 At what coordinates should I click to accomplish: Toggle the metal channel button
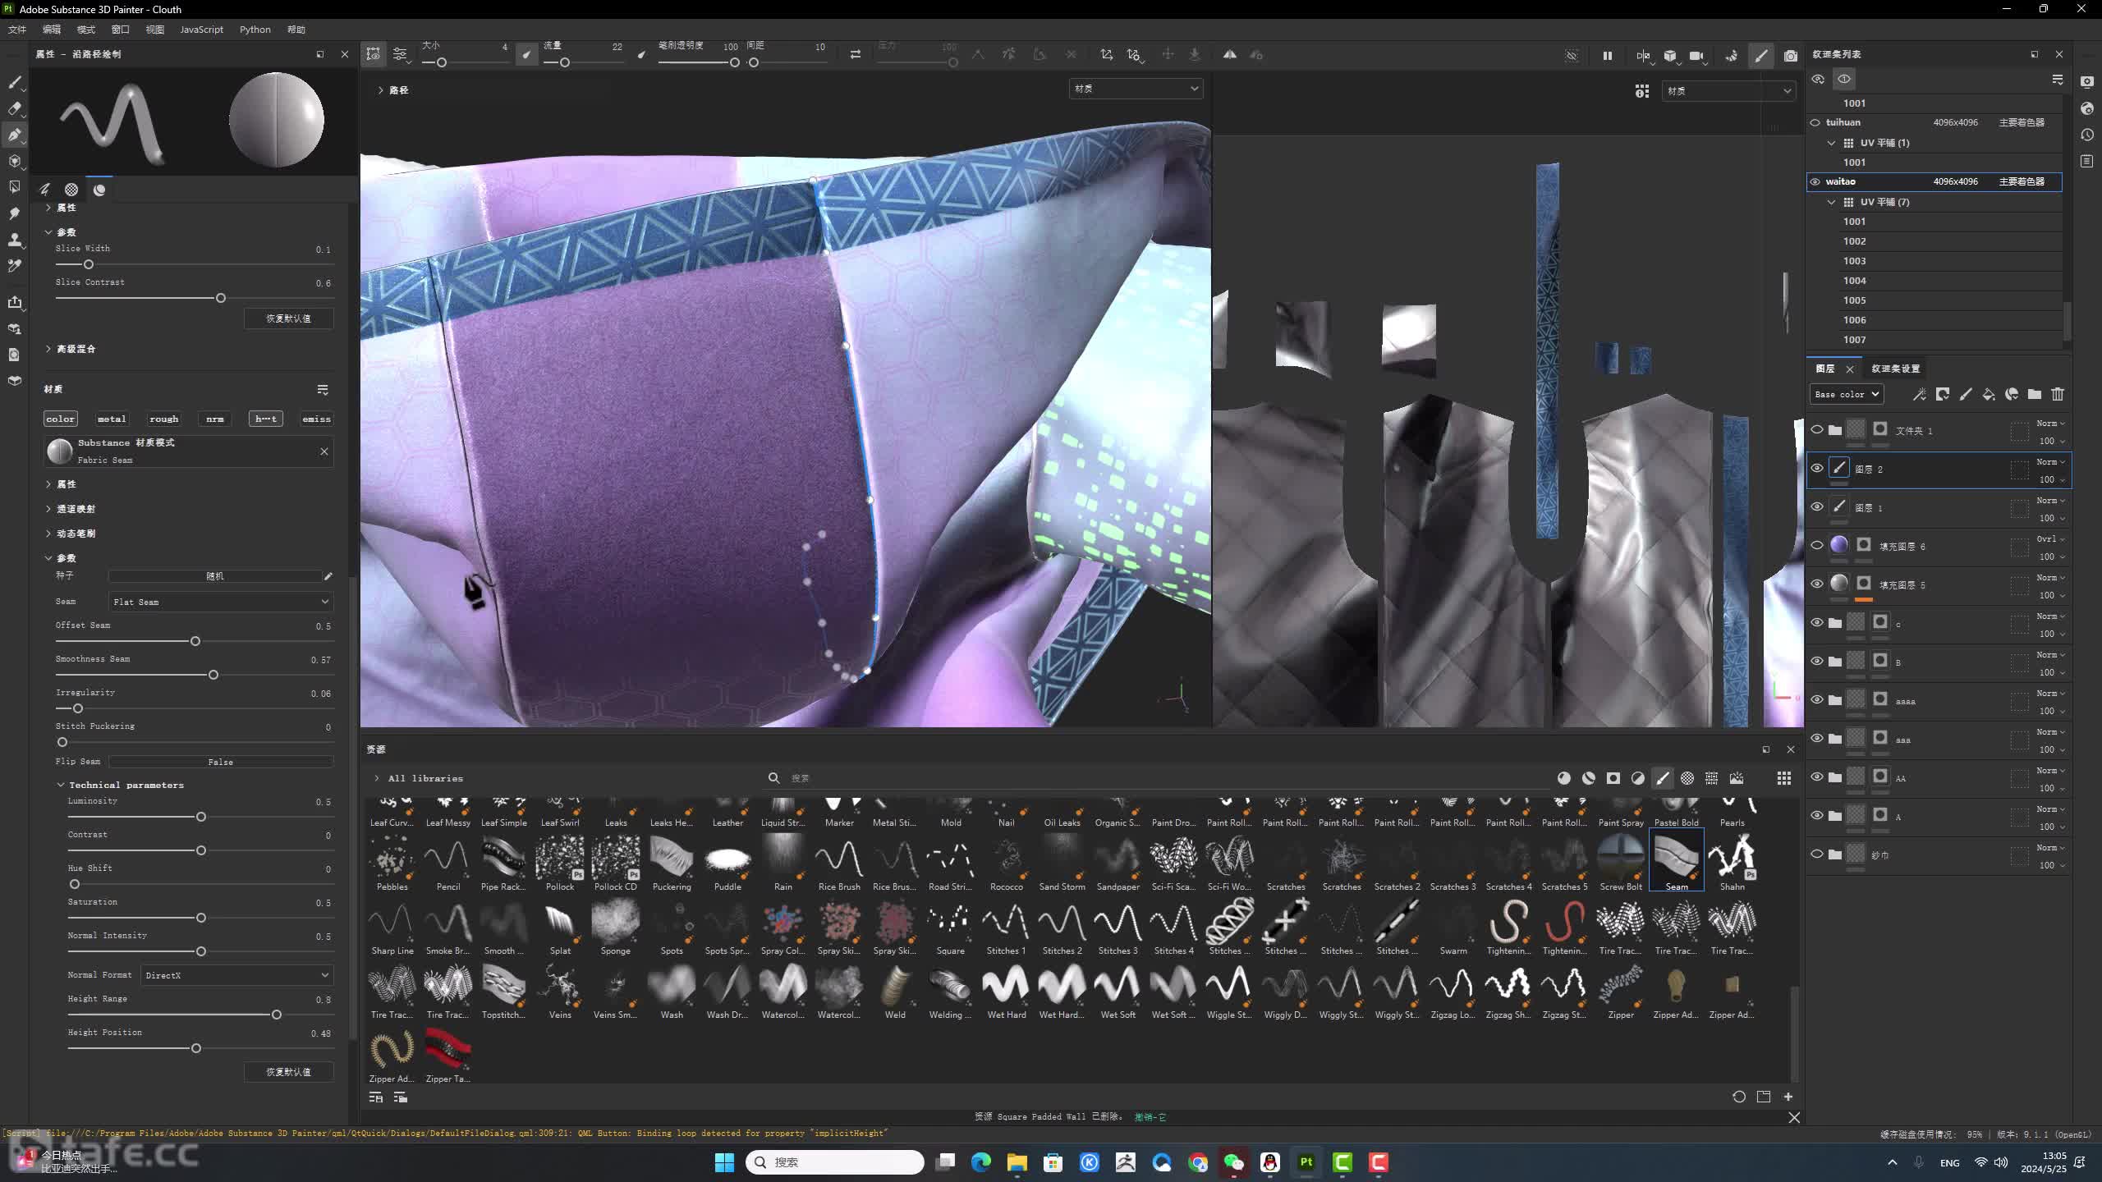tap(112, 419)
